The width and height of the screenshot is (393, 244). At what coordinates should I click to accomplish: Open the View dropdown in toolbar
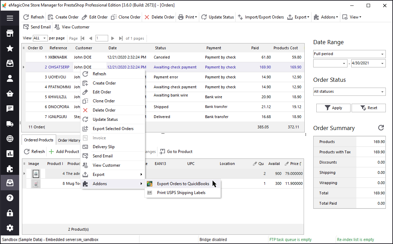coord(352,17)
